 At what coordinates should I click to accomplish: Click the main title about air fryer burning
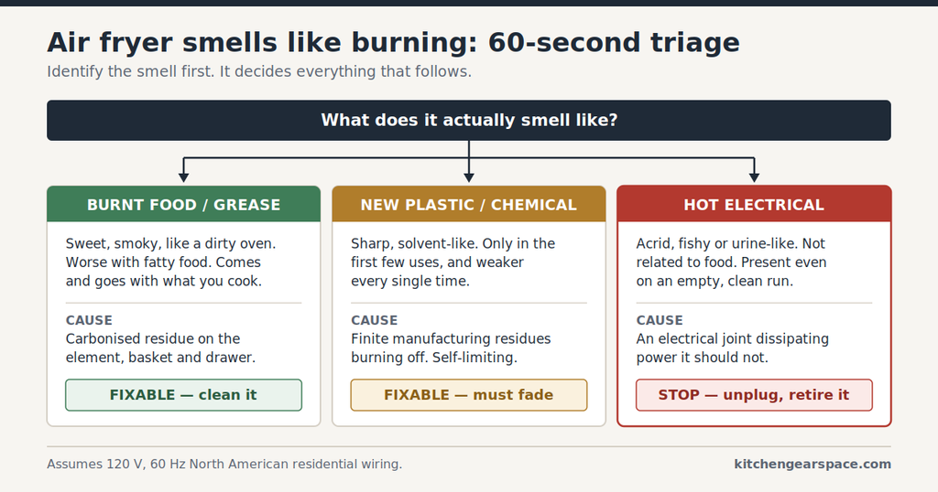(x=393, y=42)
